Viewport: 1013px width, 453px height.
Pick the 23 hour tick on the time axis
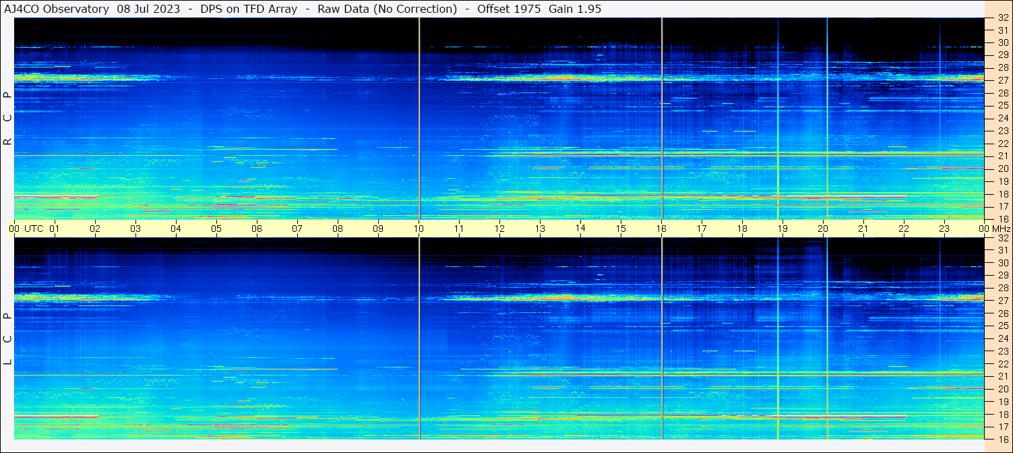pos(944,229)
